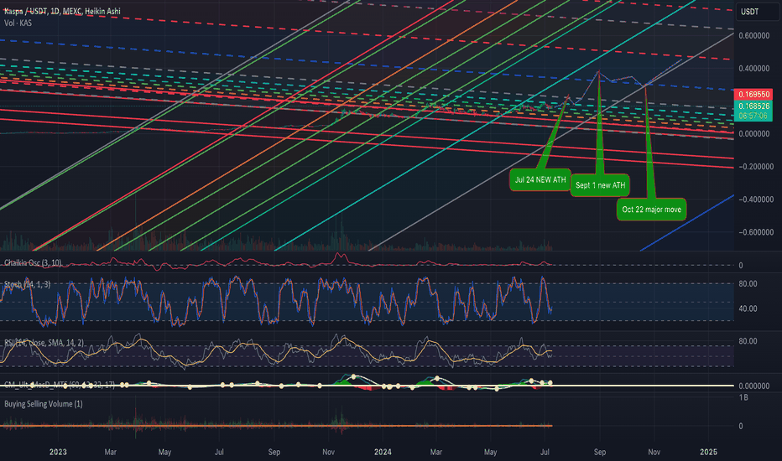This screenshot has width=782, height=461.
Task: Click the 2023 time axis label
Action: [58, 452]
